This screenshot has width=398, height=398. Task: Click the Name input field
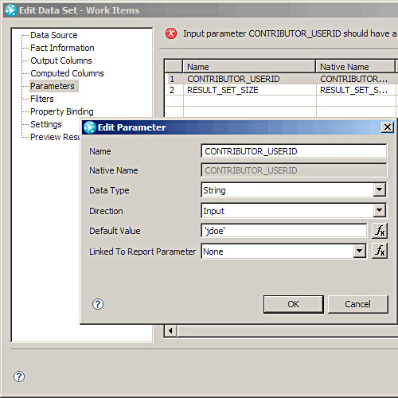tap(294, 151)
